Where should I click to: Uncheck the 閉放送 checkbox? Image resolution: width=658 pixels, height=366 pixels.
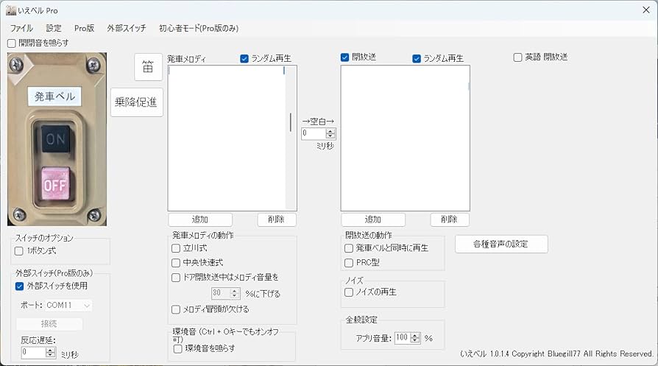click(345, 57)
